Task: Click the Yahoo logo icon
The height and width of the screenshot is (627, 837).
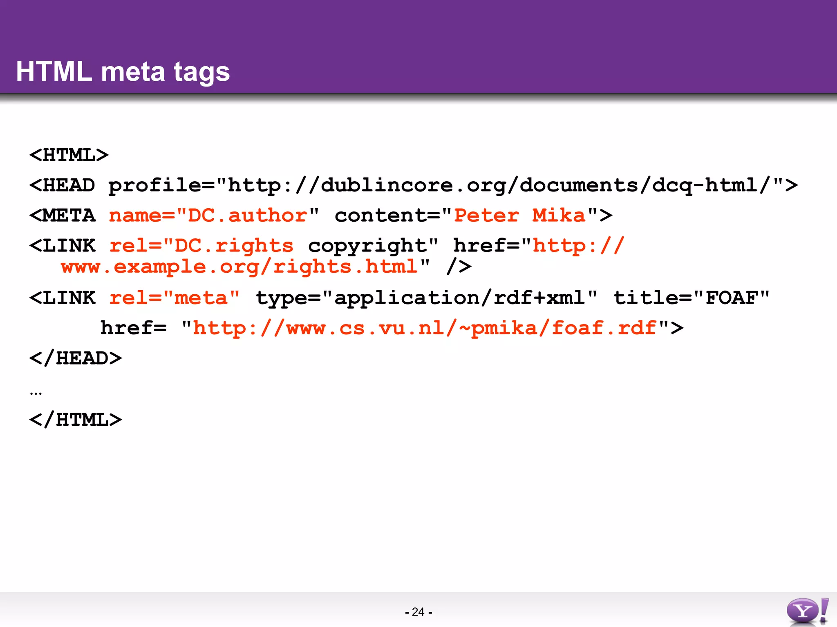Action: click(x=808, y=611)
